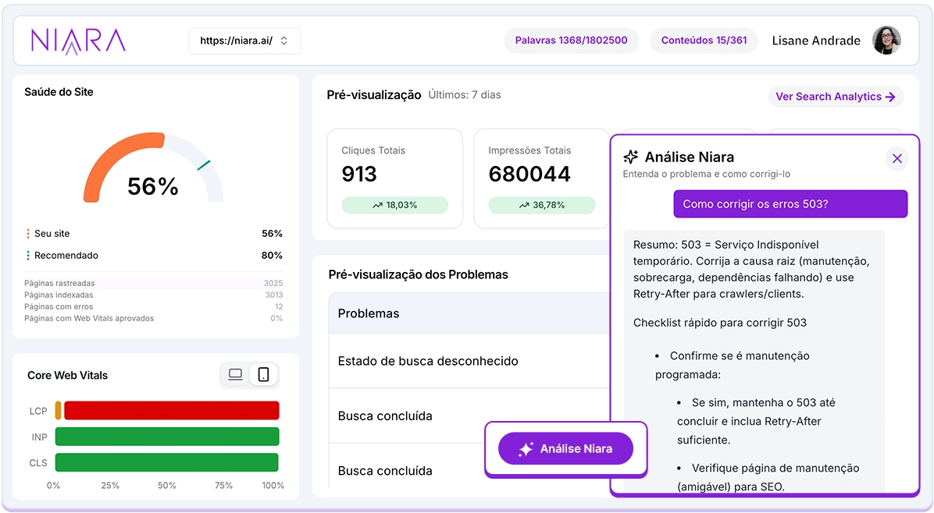This screenshot has height=513, width=934.
Task: Close the Análise Niara panel
Action: [x=897, y=158]
